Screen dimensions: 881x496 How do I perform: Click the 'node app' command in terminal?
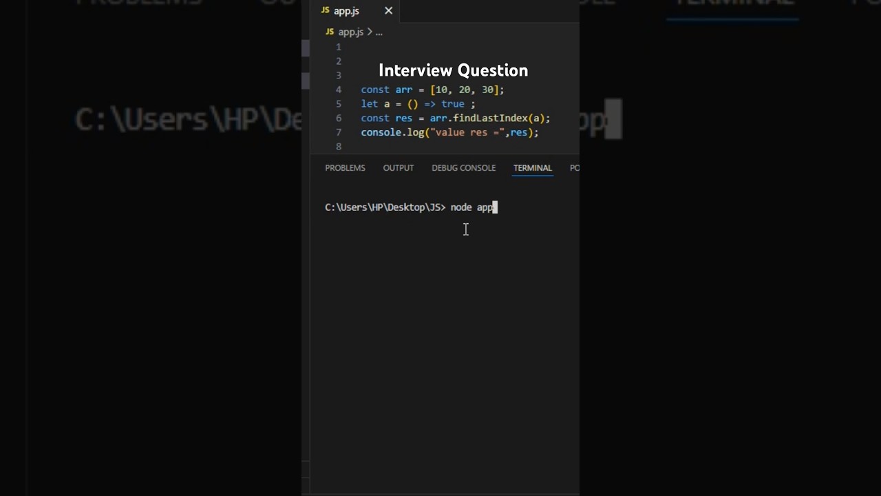472,207
